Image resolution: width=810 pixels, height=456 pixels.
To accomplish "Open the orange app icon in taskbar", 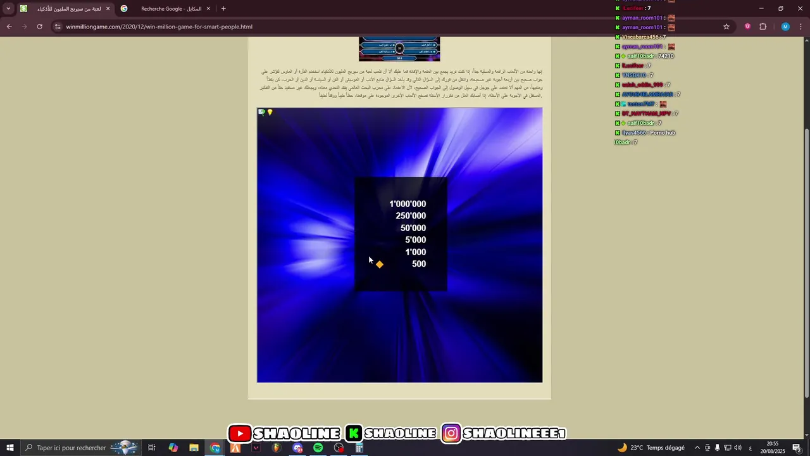I will (x=235, y=448).
